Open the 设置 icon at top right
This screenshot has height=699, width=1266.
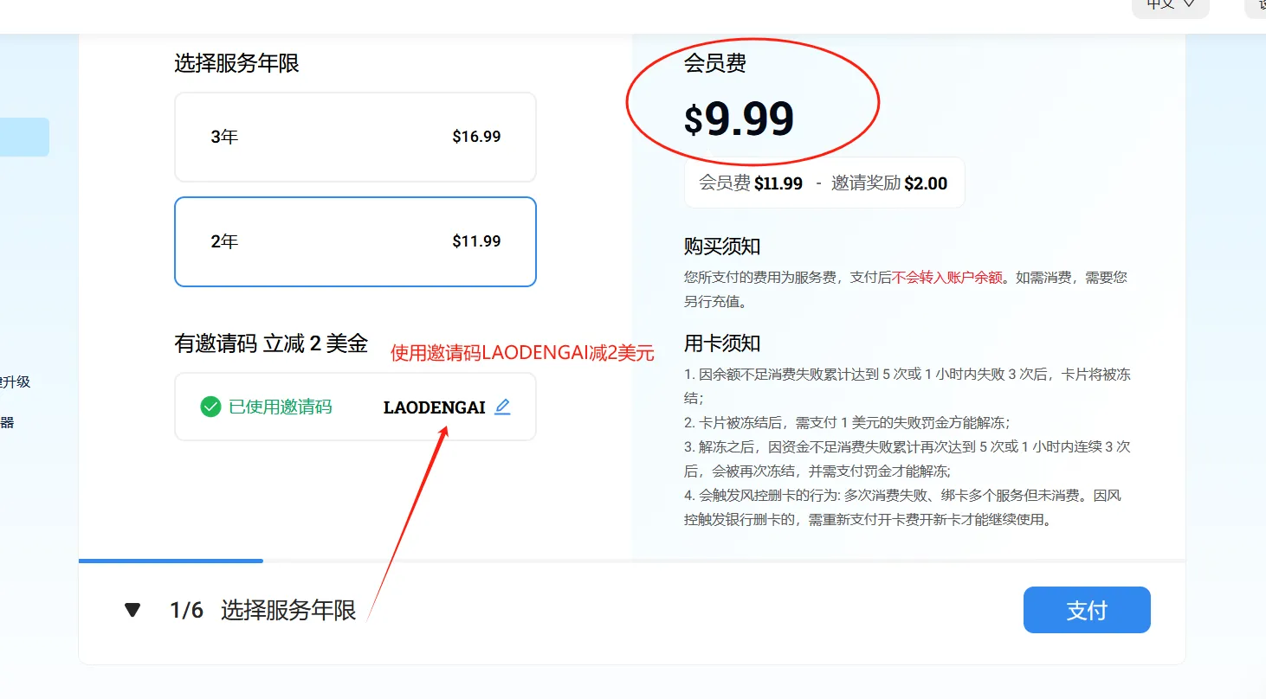(1257, 7)
